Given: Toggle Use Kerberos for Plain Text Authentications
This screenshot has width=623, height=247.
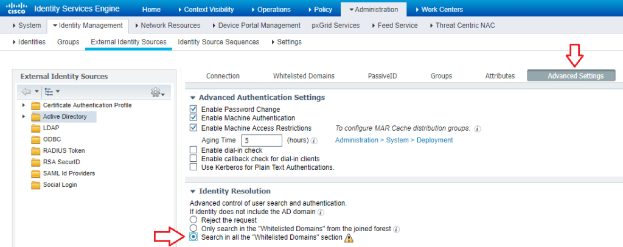Looking at the screenshot, I should 194,167.
